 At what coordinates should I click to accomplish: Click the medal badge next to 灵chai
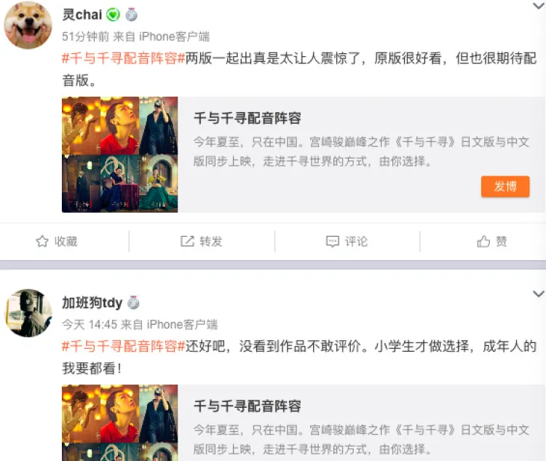131,15
